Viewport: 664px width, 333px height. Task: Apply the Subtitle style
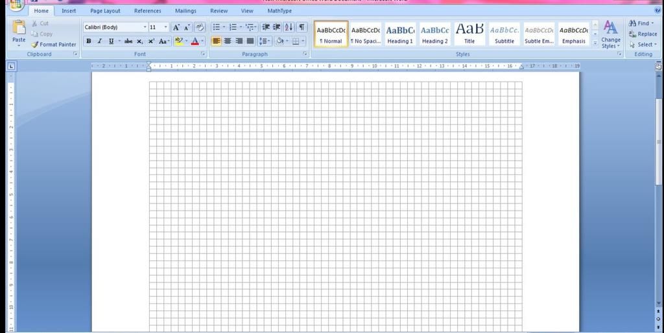coord(504,34)
